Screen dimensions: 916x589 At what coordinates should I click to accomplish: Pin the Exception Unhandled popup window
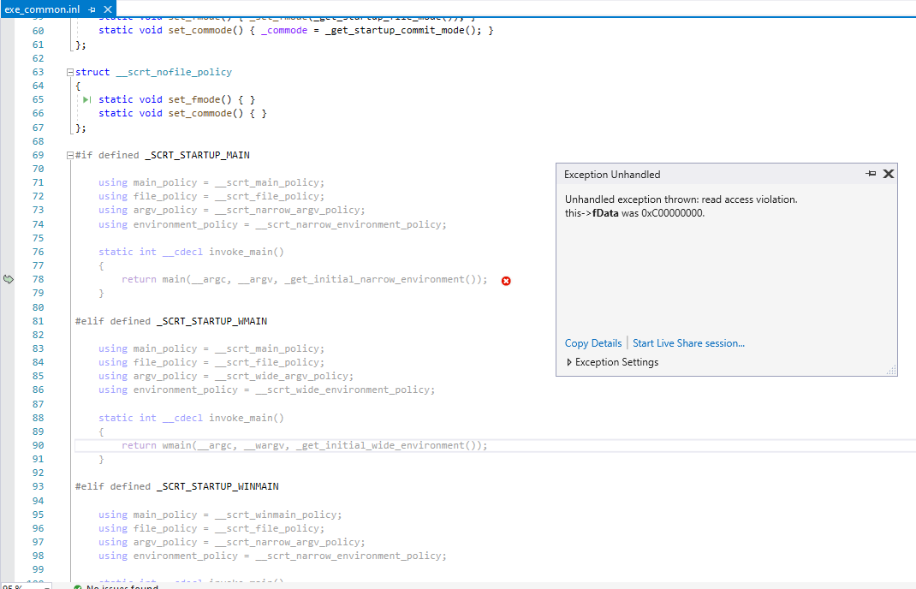pos(872,174)
